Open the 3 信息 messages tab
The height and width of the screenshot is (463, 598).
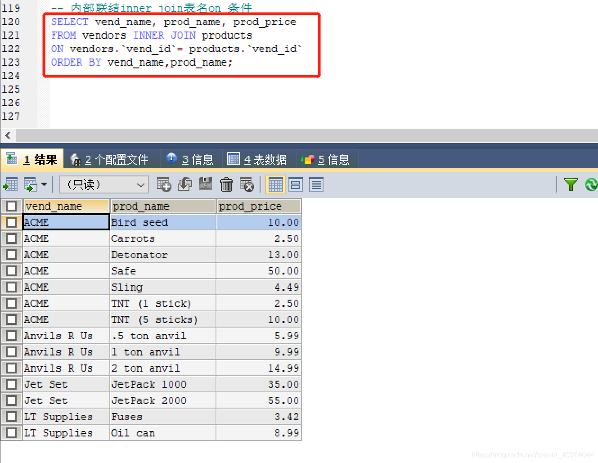tap(190, 159)
